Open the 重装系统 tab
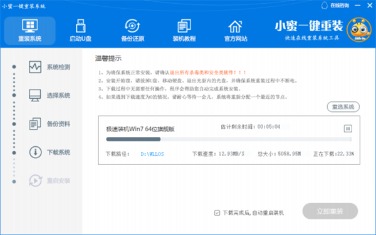This screenshot has height=235, width=376. (29, 31)
